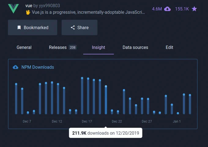Click the cloud icon beside NPM Downloads
The height and width of the screenshot is (147, 208).
(x=16, y=67)
